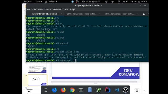Click the Telegram tray icon in top bar
This screenshot has height=94, width=168.
[73, 2]
